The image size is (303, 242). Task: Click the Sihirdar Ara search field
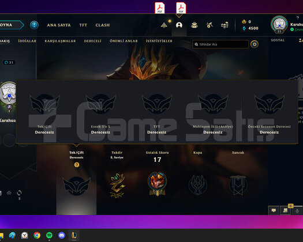[x=220, y=44]
